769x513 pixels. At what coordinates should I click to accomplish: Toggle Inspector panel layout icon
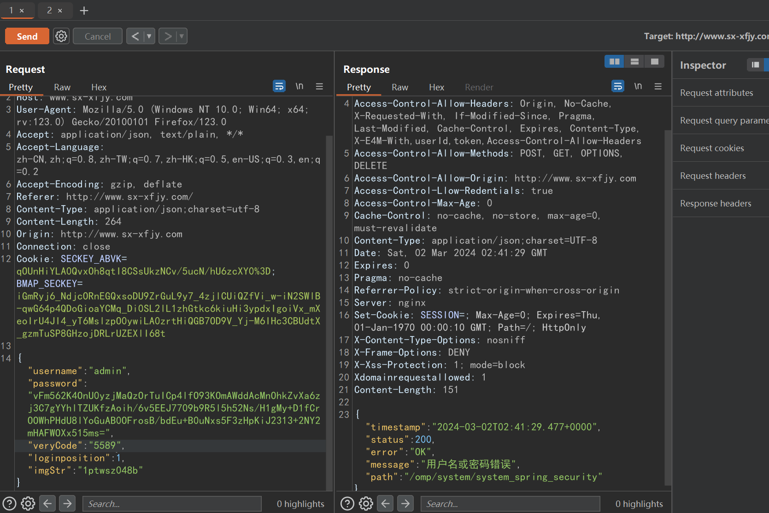tap(755, 65)
